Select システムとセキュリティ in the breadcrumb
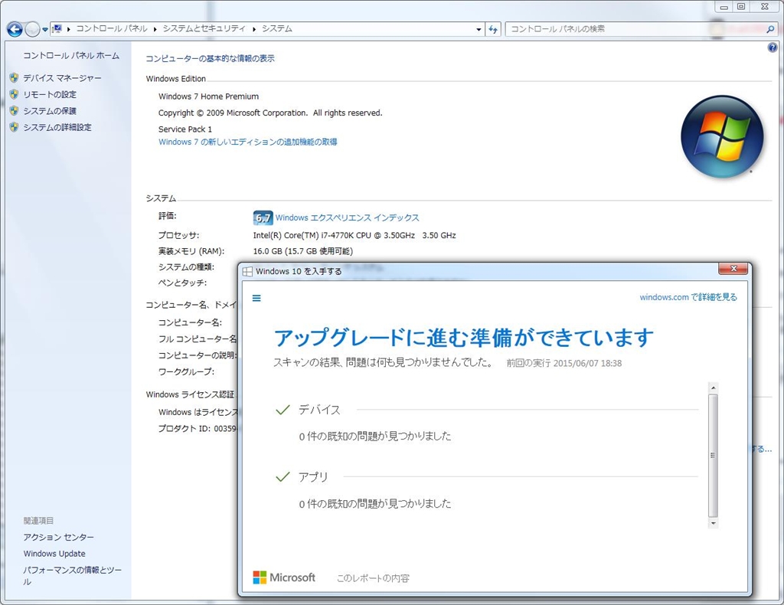The width and height of the screenshot is (784, 605). [x=204, y=29]
